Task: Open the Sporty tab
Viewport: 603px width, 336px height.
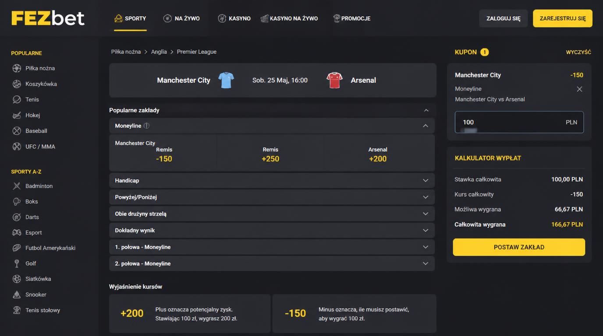Action: (x=130, y=18)
